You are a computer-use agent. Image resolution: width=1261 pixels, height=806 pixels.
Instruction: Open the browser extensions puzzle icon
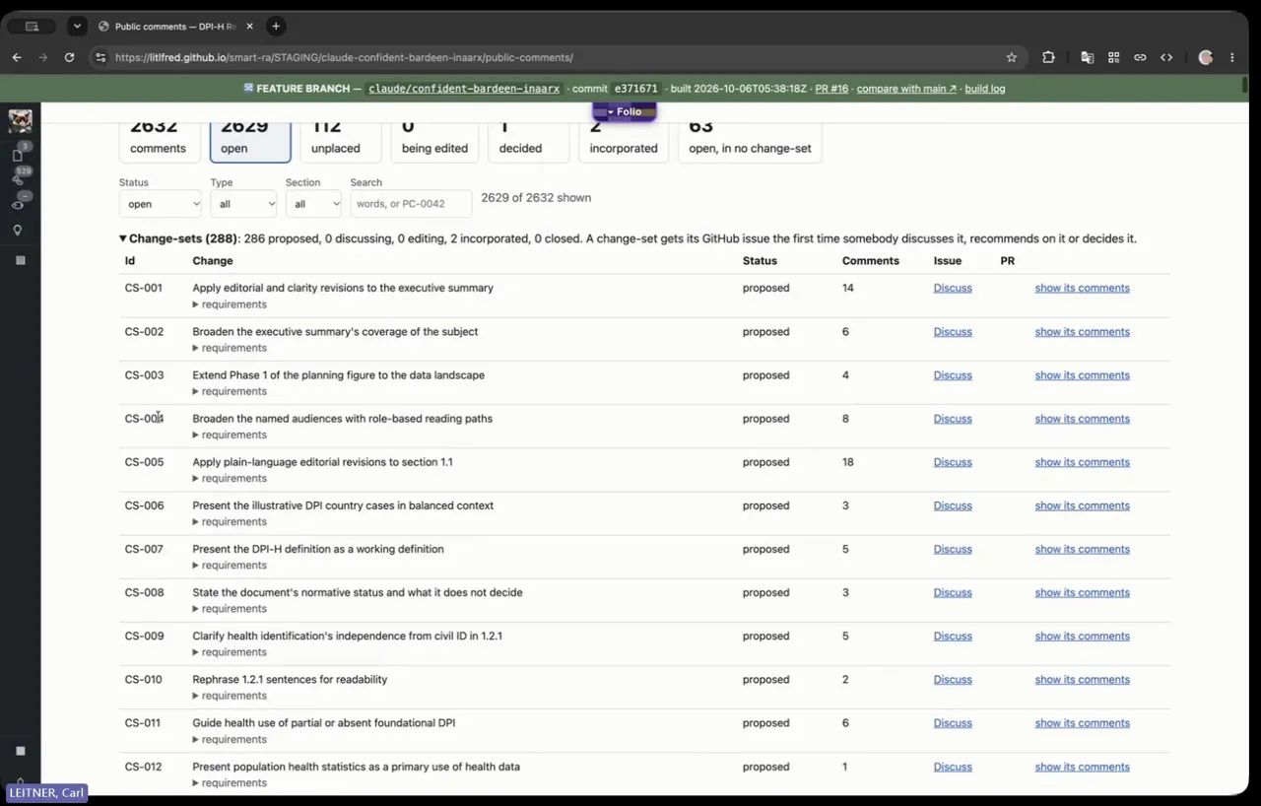pos(1048,57)
